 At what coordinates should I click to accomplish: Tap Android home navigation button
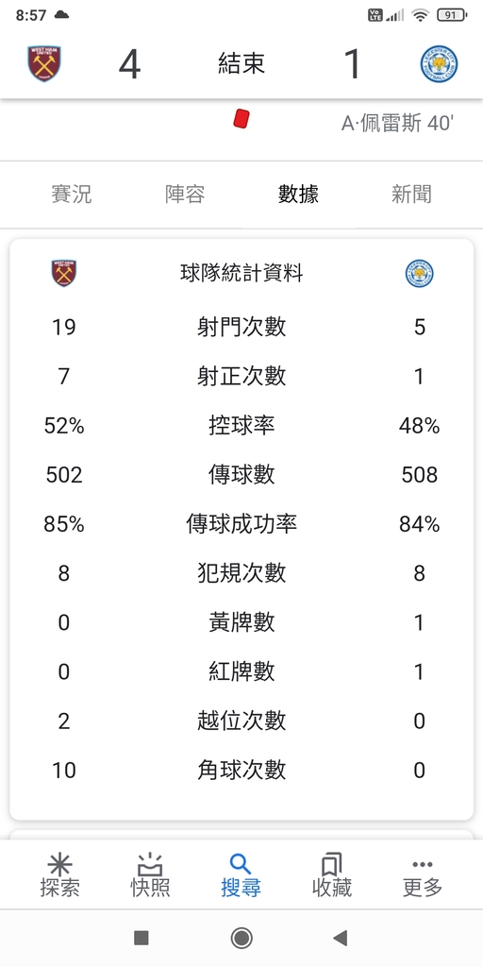pos(241,938)
